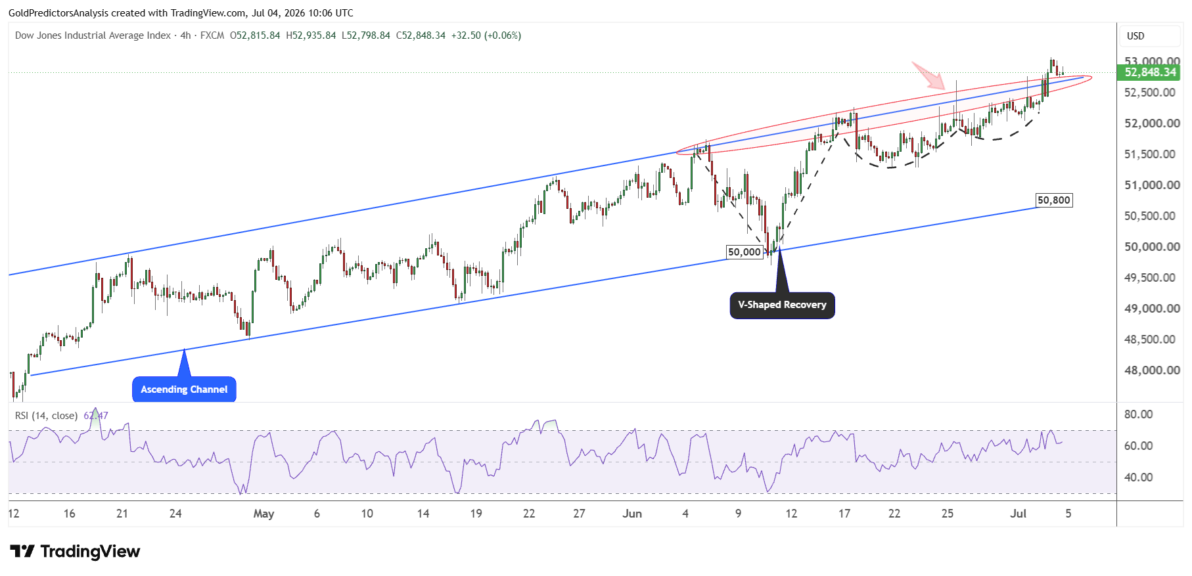Click the date 16 on the time axis
The height and width of the screenshot is (576, 1192).
pos(69,514)
